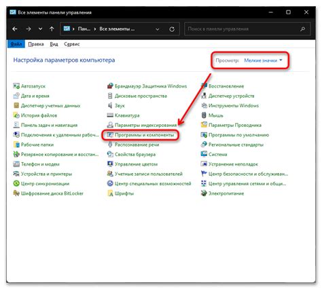Open the Мышь mouse icon
The image size is (322, 289).
[204, 115]
